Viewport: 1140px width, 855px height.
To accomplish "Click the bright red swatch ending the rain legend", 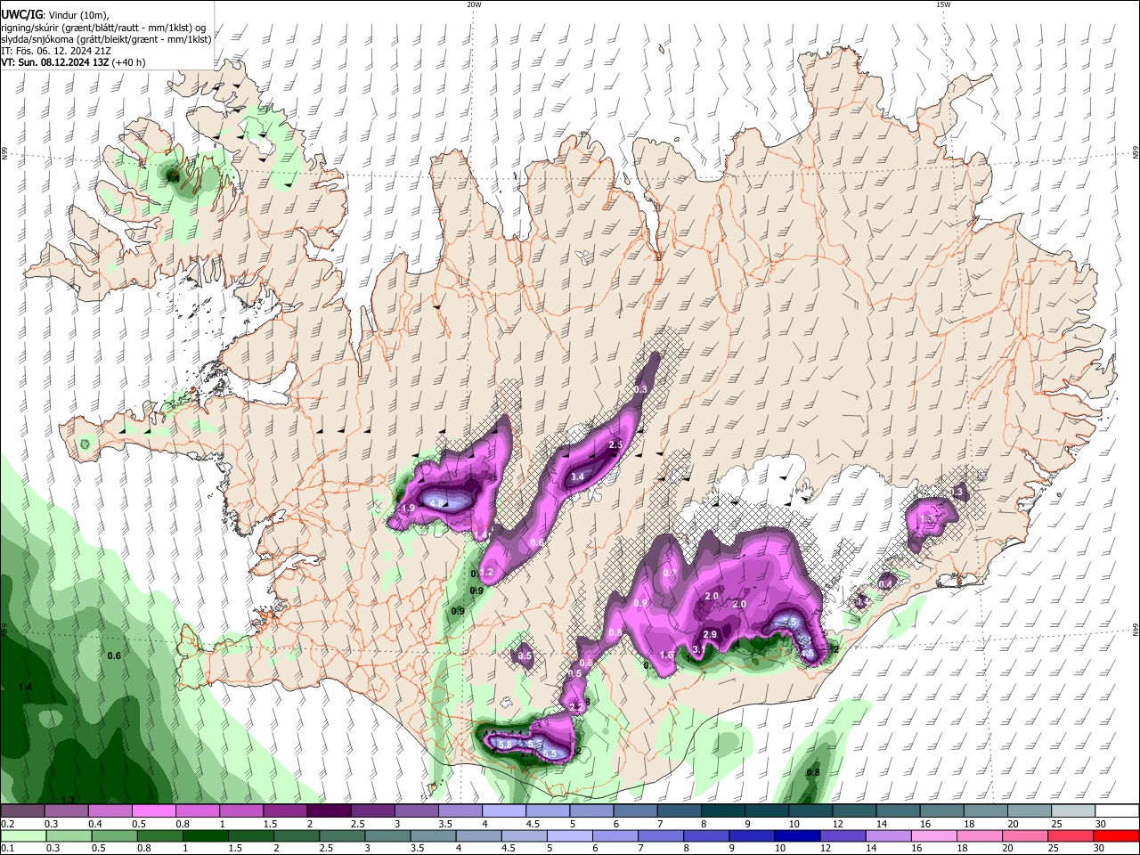I will (x=1117, y=835).
